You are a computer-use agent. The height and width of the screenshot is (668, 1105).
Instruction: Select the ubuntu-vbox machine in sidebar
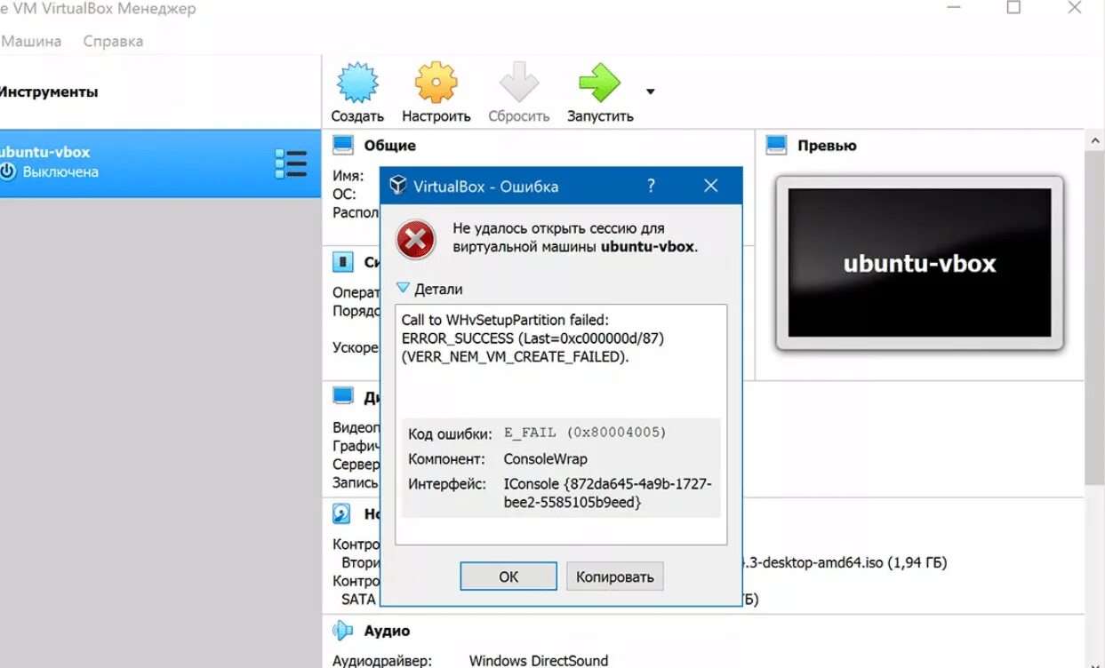160,163
